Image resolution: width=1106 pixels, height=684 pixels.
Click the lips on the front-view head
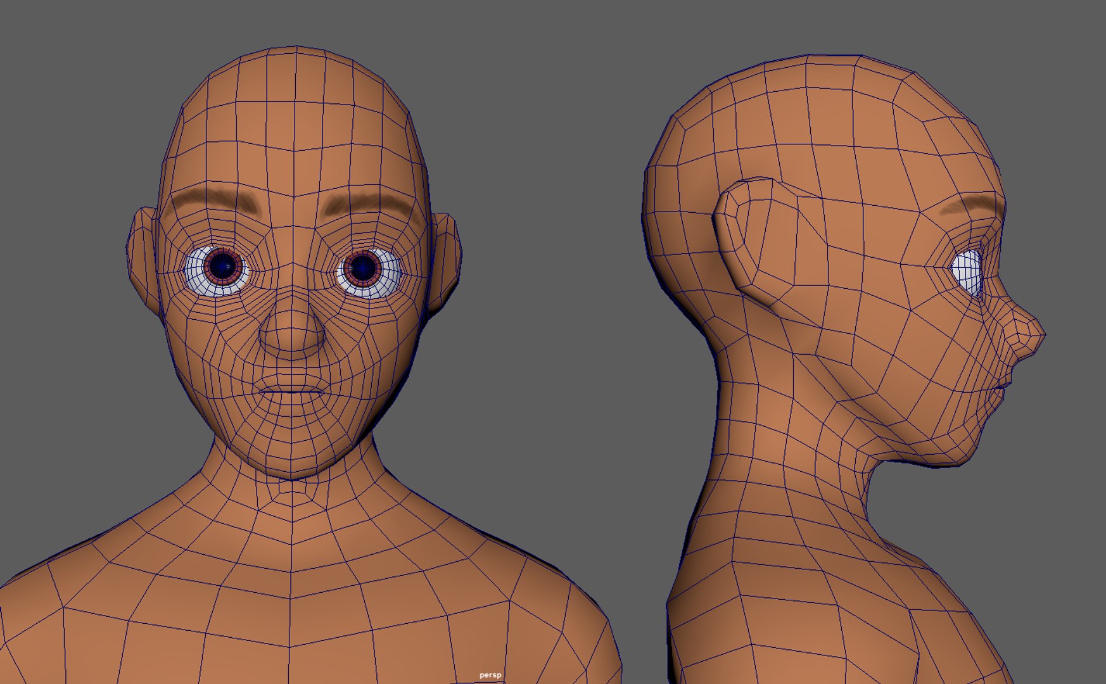[x=291, y=390]
